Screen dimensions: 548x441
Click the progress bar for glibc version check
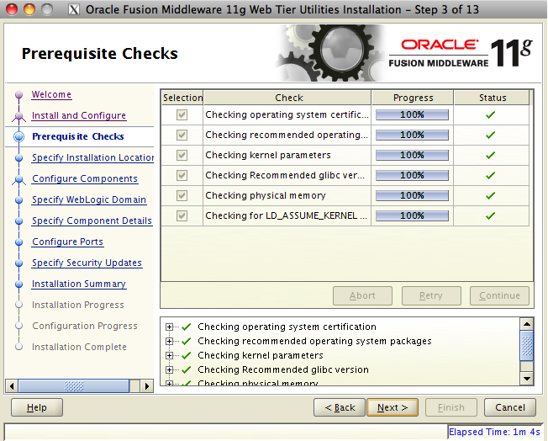click(x=412, y=176)
